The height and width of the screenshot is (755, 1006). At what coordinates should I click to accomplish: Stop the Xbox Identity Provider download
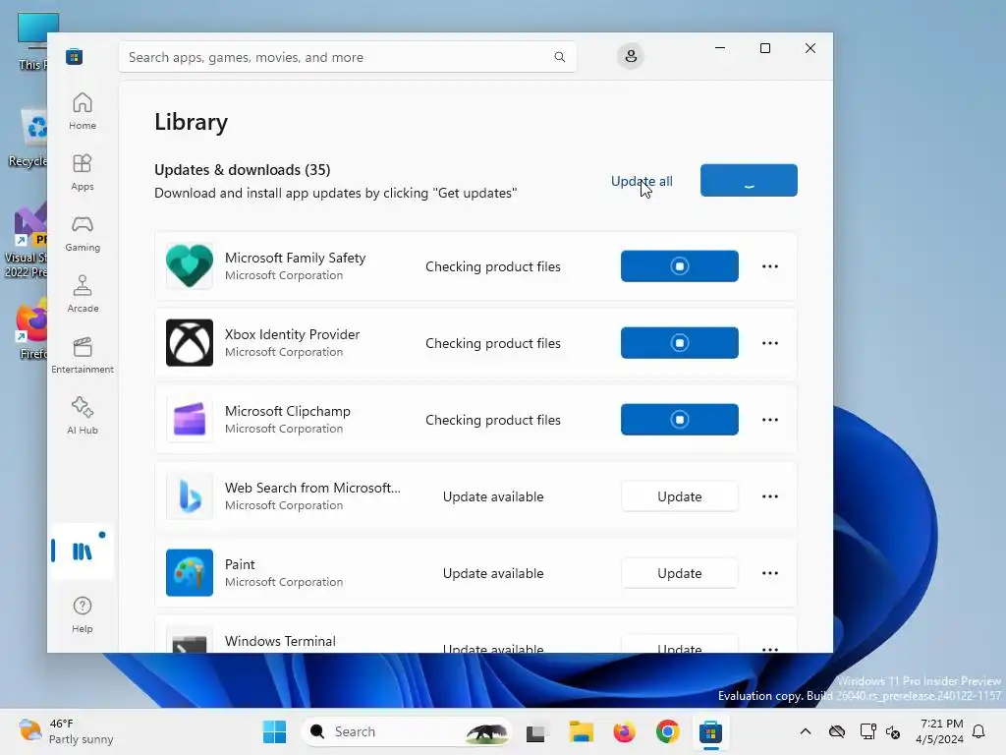pyautogui.click(x=680, y=343)
